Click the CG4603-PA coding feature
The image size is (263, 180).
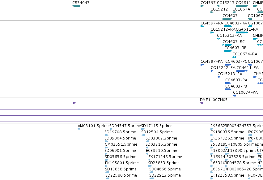[228, 83]
